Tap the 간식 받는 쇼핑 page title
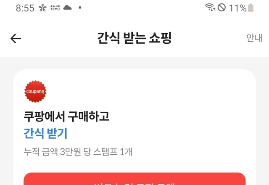Image resolution: width=269 pixels, height=185 pixels. (x=134, y=38)
